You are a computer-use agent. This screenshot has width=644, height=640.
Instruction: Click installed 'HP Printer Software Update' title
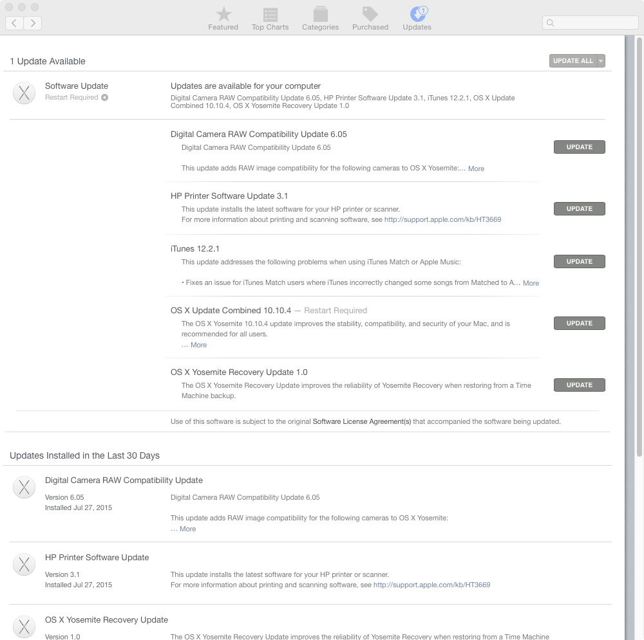[x=97, y=557]
